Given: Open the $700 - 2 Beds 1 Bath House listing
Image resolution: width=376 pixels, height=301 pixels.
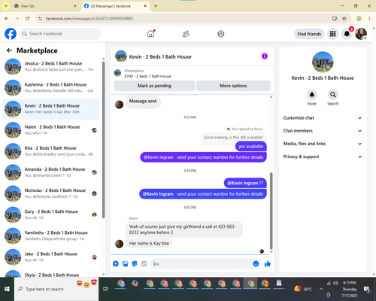Looking at the screenshot, I should 147,76.
